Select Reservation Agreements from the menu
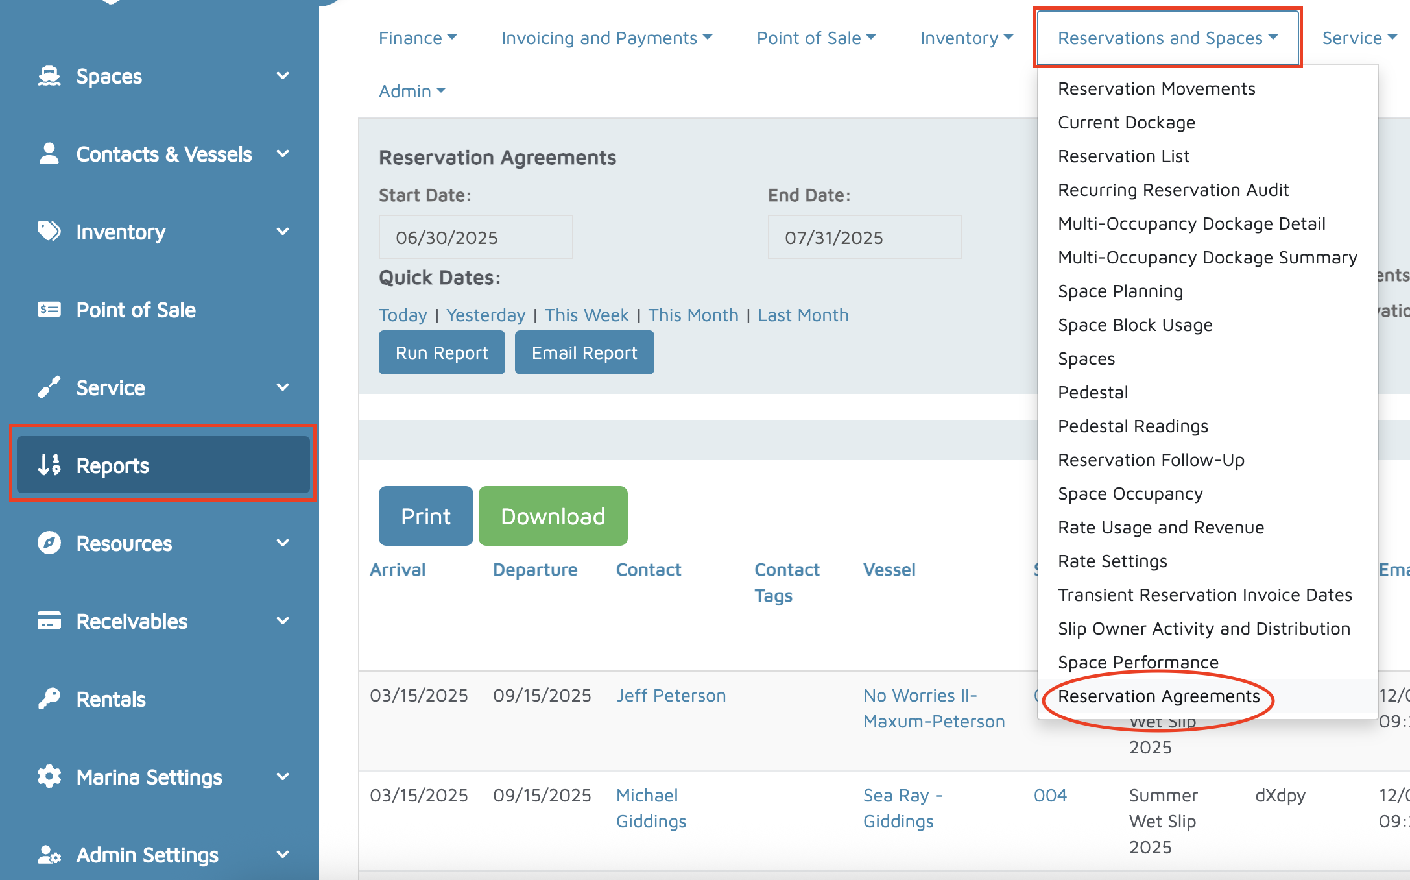This screenshot has width=1410, height=880. click(x=1158, y=696)
